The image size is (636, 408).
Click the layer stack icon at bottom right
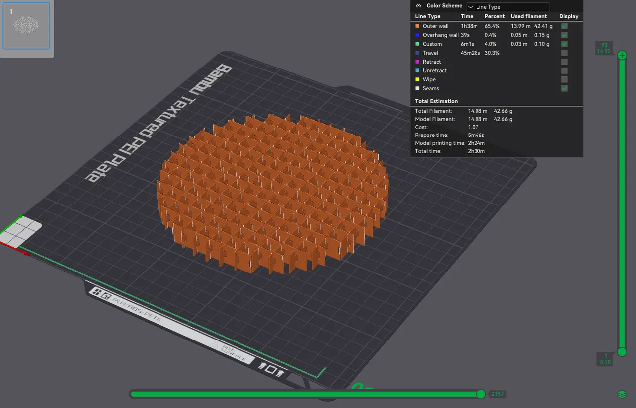point(622,394)
